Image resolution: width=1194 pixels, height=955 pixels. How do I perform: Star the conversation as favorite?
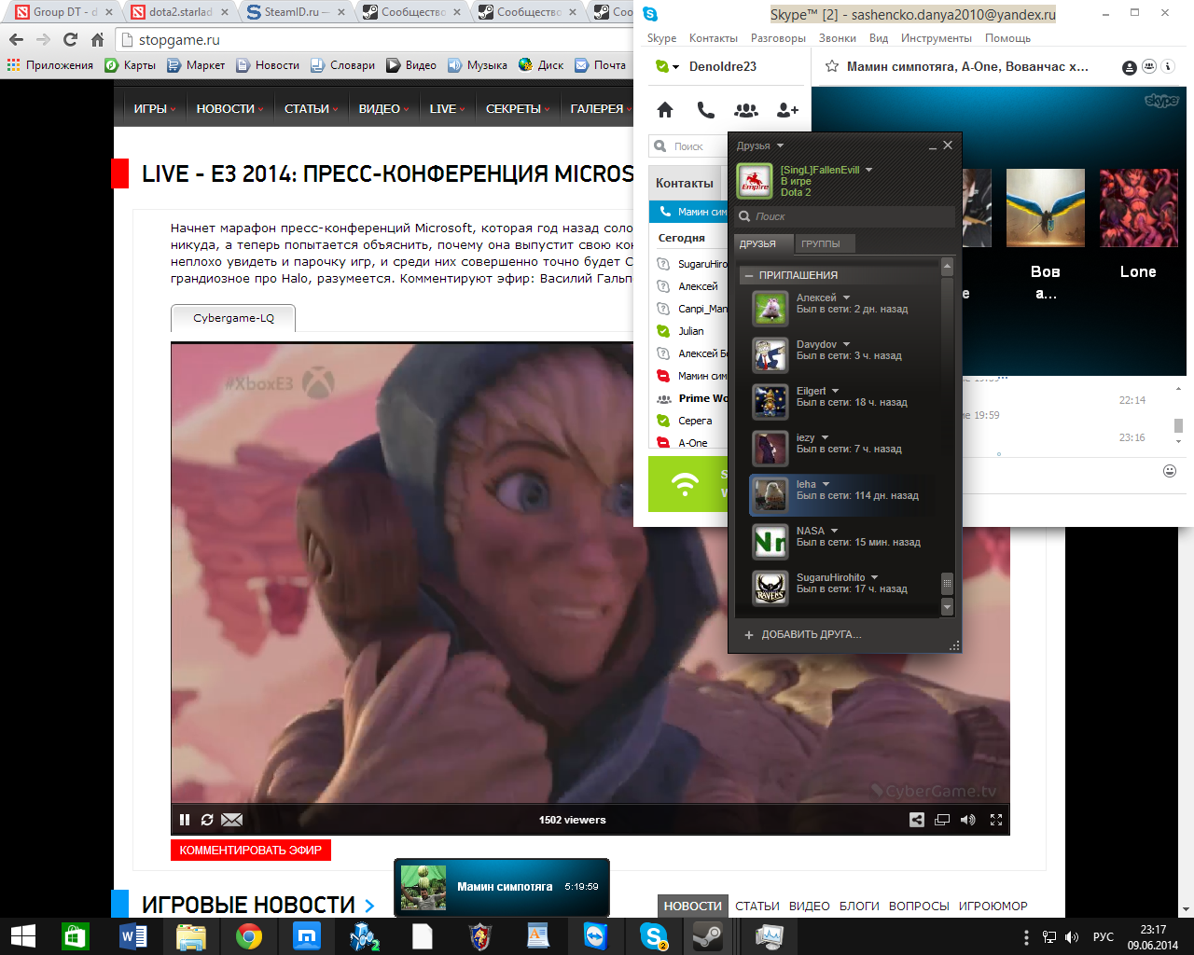tap(832, 66)
